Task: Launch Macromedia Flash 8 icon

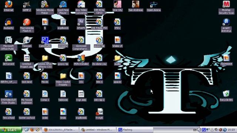Action: click(x=27, y=25)
